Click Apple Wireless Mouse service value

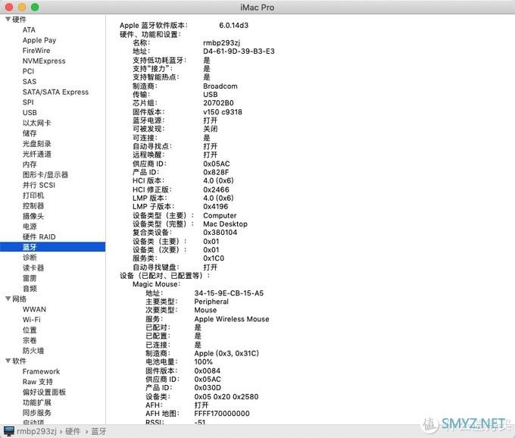(x=232, y=319)
